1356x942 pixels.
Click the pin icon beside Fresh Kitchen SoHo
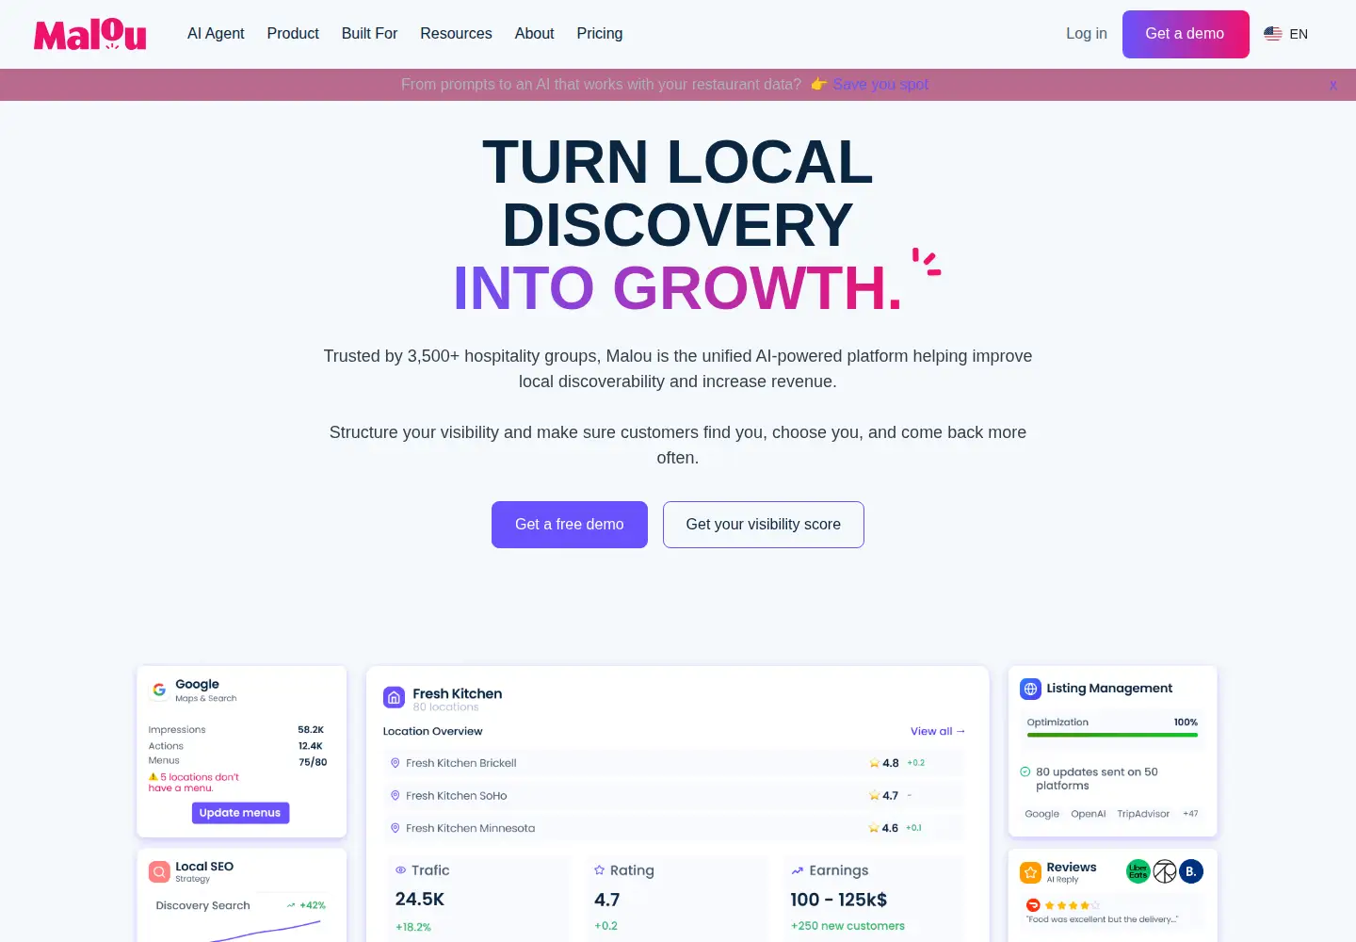click(x=395, y=796)
